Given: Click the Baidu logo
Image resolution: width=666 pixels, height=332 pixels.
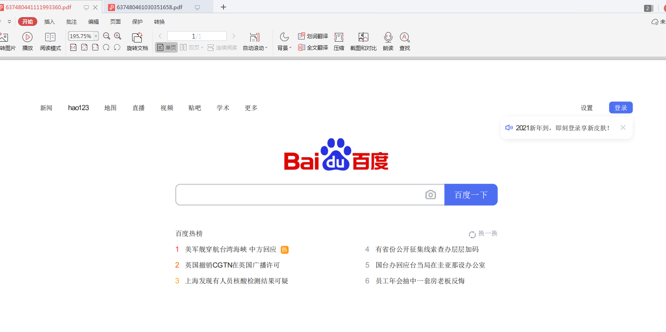Looking at the screenshot, I should [336, 154].
